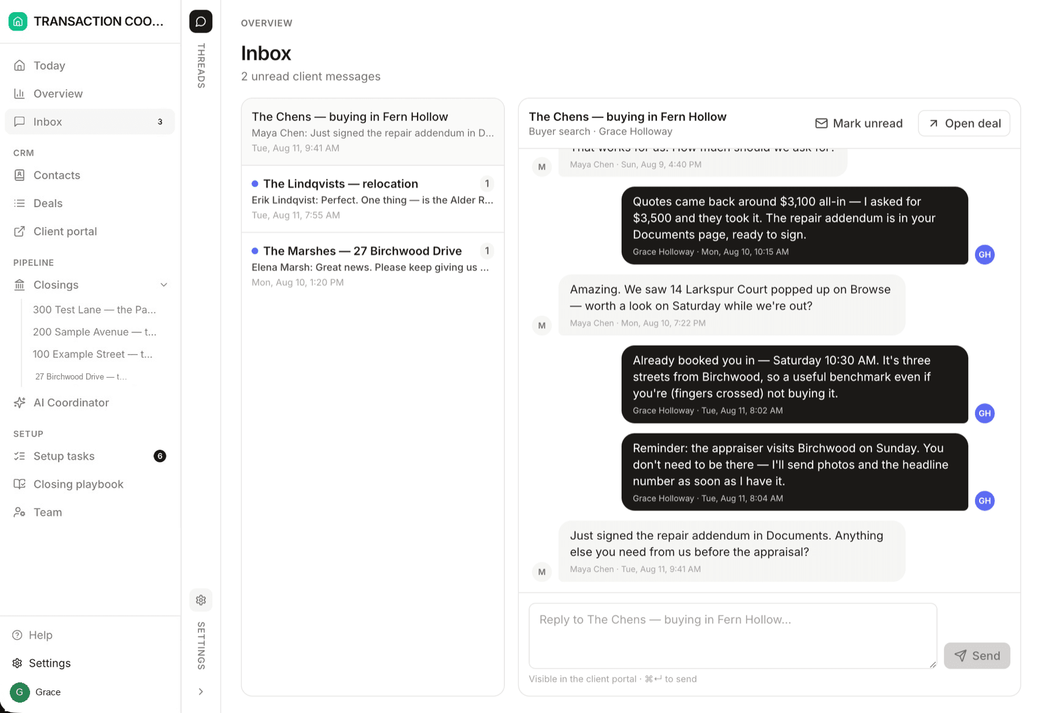Open Contacts in CRM section
This screenshot has width=1041, height=713.
(90, 175)
